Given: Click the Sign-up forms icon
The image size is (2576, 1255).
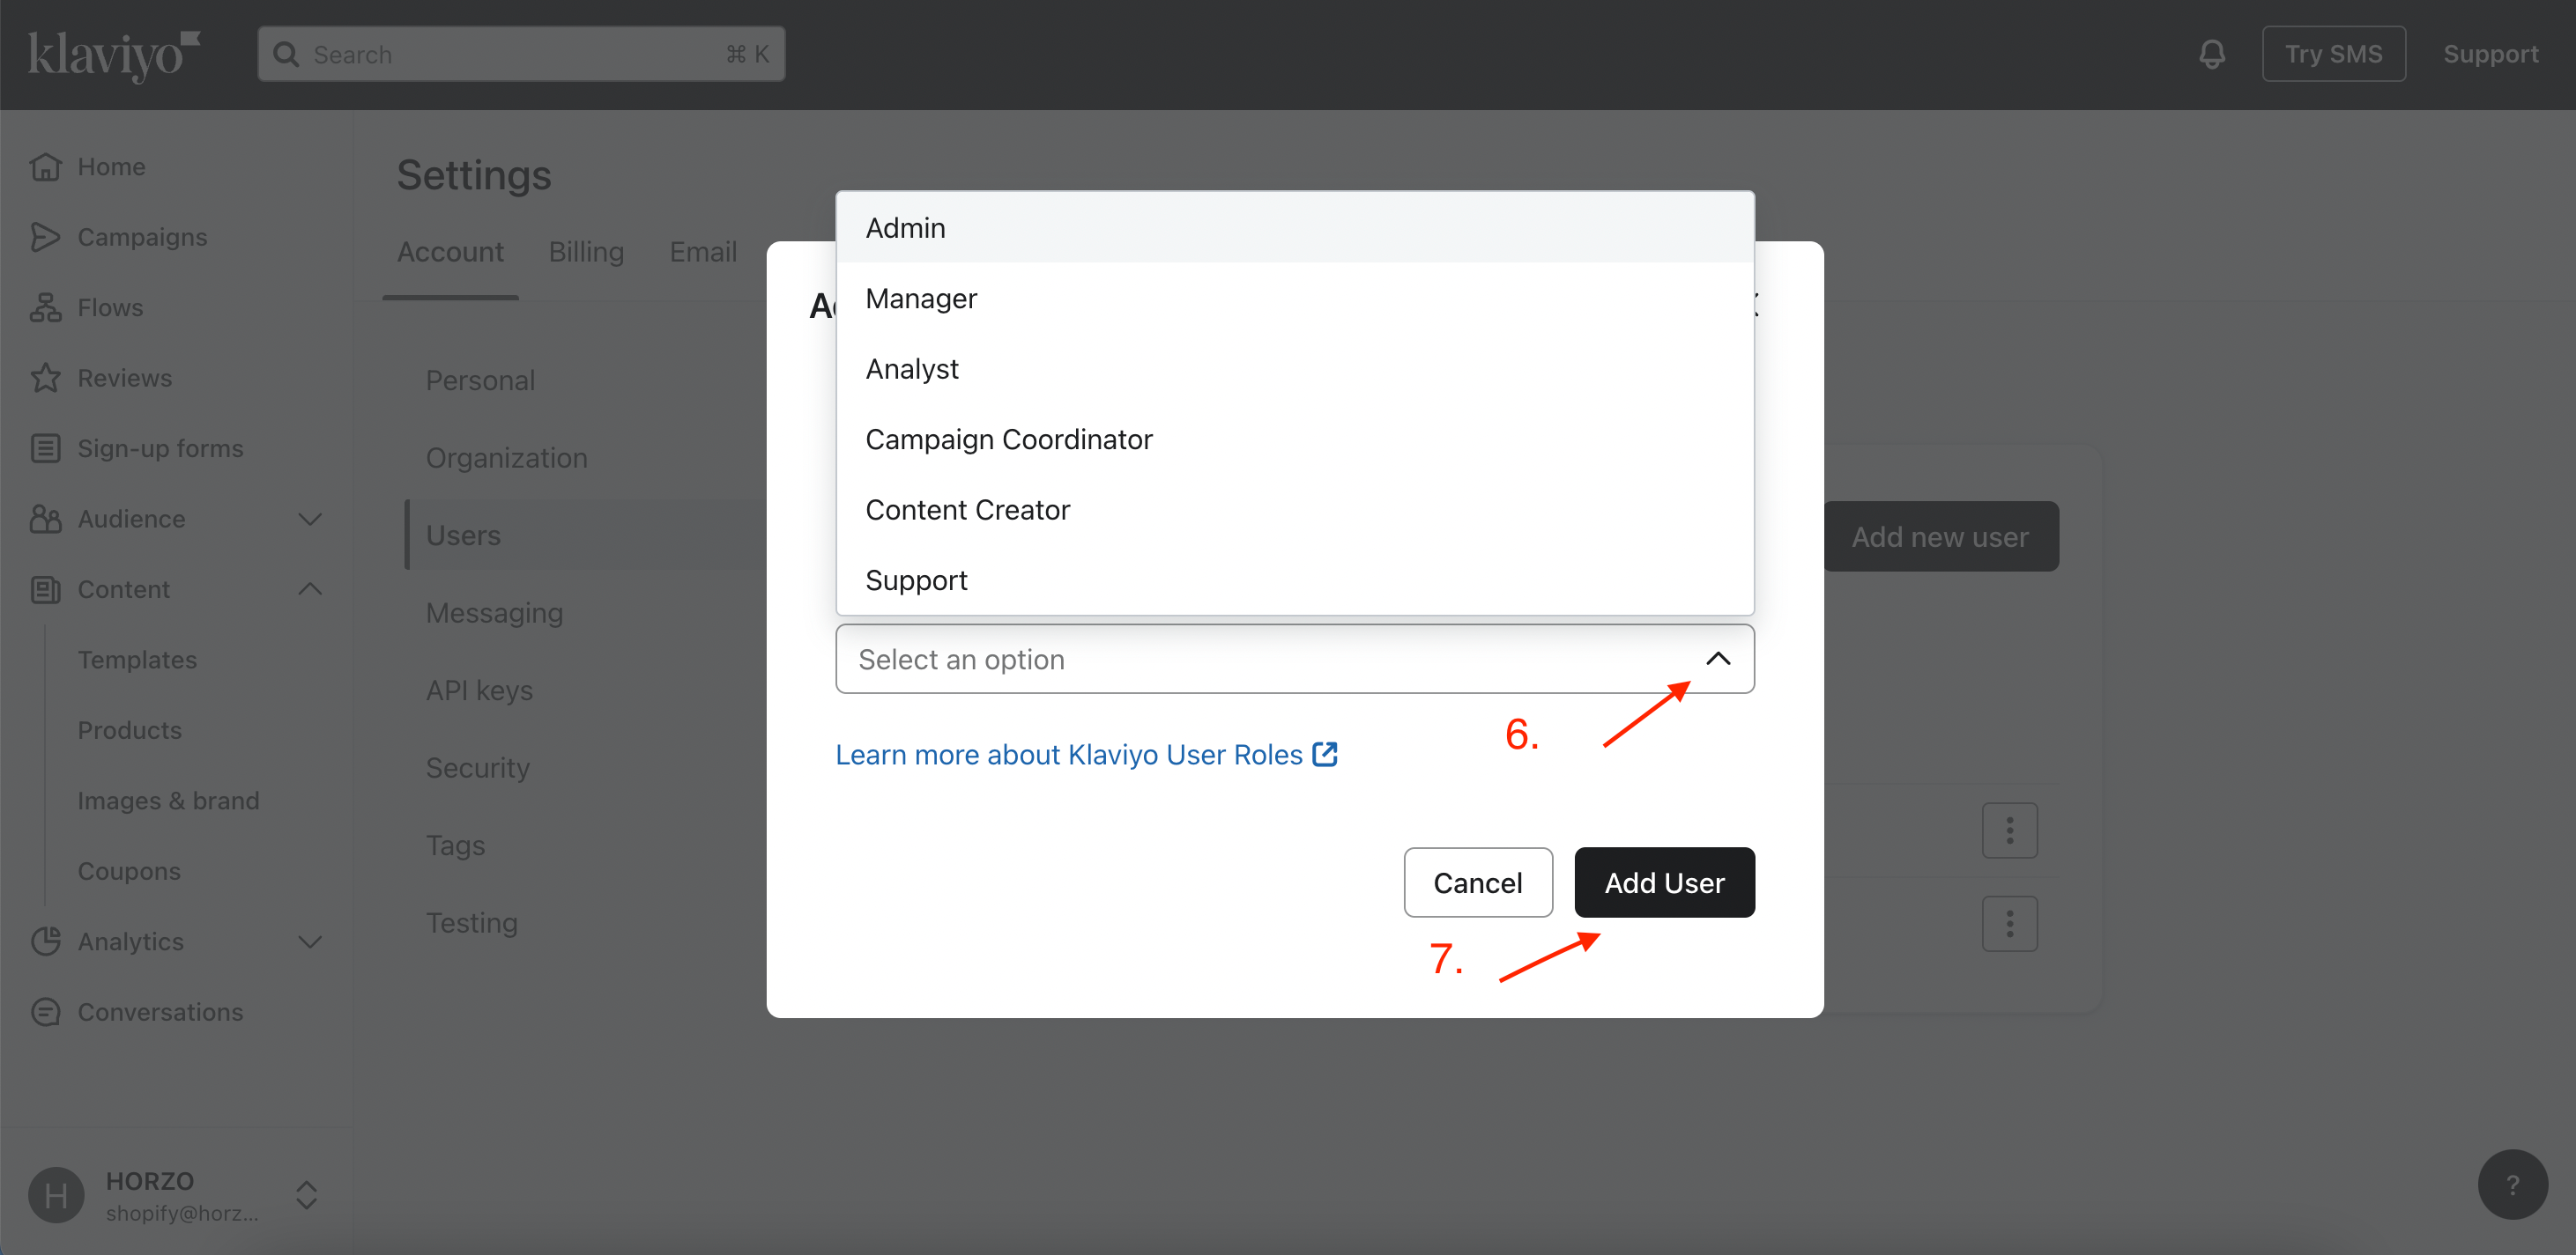Looking at the screenshot, I should tap(45, 448).
